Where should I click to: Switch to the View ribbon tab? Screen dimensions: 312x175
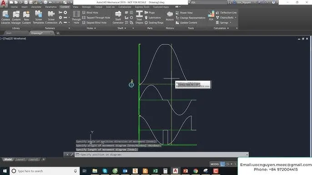point(75,7)
